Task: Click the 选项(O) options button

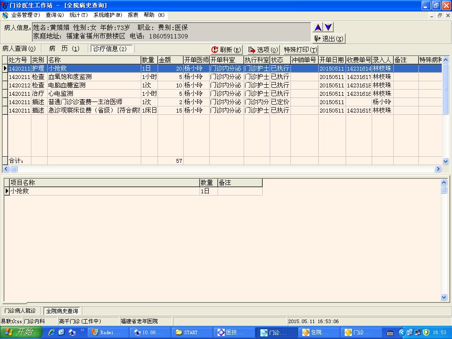Action: point(263,50)
